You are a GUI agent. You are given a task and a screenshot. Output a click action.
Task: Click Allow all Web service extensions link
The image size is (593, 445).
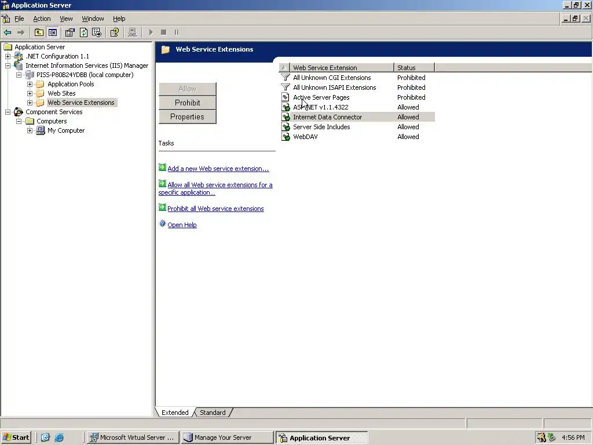pyautogui.click(x=215, y=188)
